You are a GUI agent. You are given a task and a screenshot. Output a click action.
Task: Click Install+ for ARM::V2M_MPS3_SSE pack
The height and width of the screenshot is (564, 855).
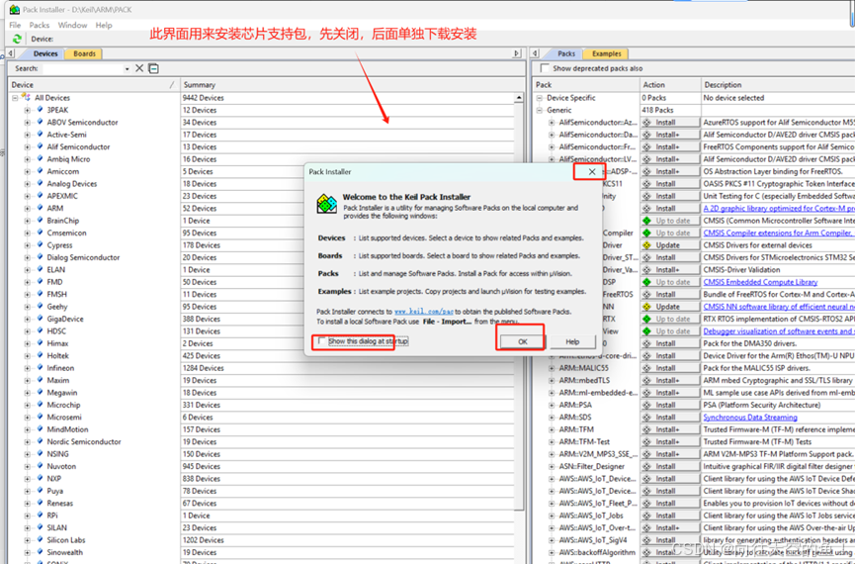pyautogui.click(x=670, y=454)
